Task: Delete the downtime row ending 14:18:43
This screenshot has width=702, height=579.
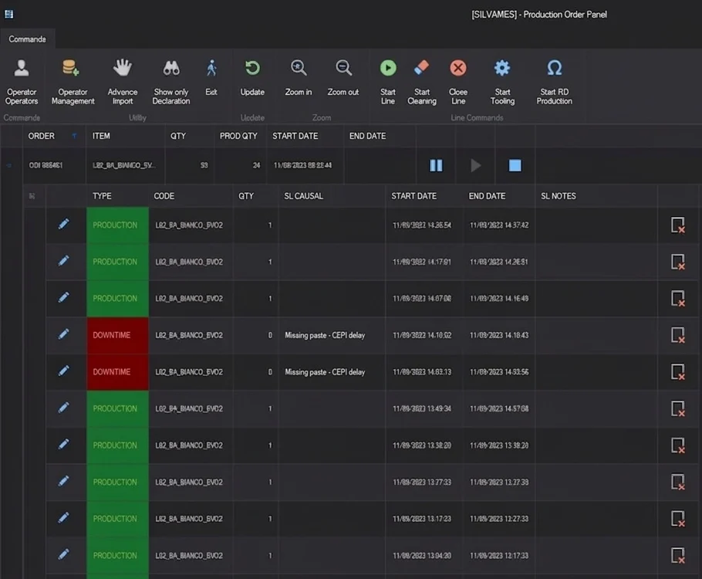Action: 678,335
